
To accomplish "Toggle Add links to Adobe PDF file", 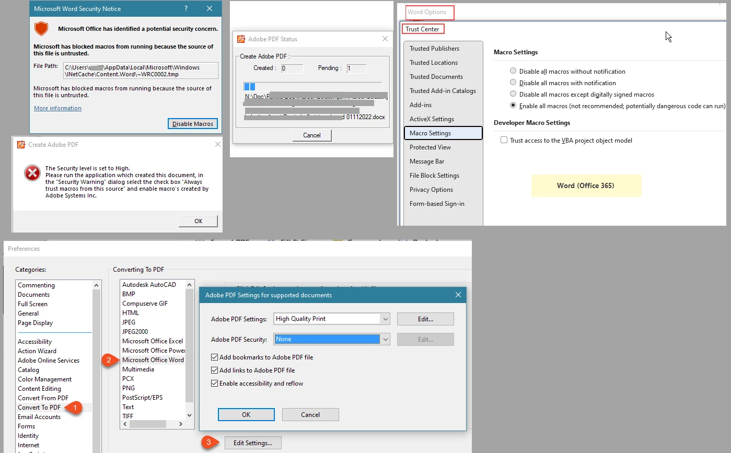I will [x=214, y=370].
